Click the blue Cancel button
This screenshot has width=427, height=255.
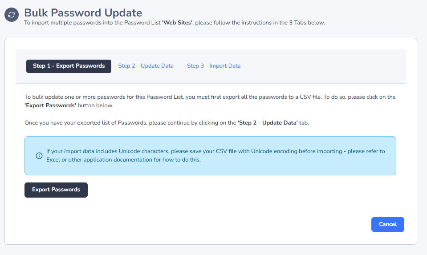click(x=387, y=224)
